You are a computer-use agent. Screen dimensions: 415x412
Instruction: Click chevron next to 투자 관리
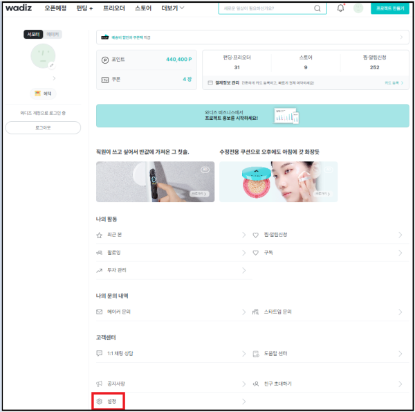pyautogui.click(x=243, y=270)
